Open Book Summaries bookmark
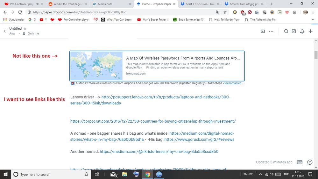Viewport: 318px width, 179px height. tap(189, 20)
